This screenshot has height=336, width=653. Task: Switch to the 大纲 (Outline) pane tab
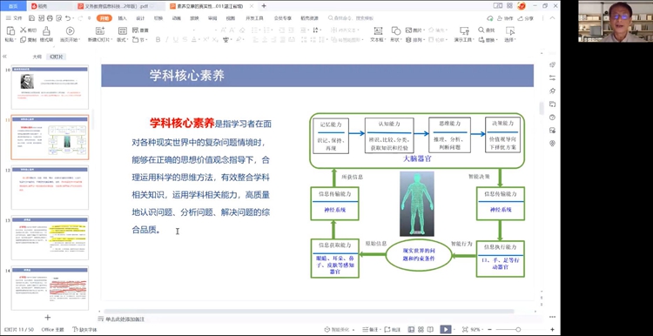coord(37,57)
